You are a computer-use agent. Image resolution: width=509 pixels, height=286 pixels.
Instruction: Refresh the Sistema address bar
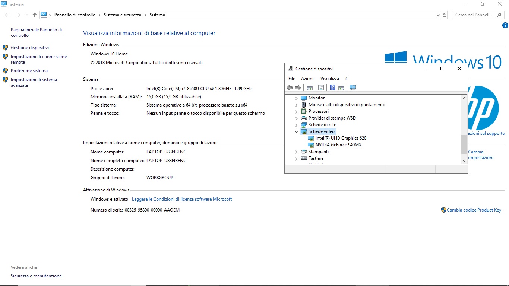pos(444,15)
